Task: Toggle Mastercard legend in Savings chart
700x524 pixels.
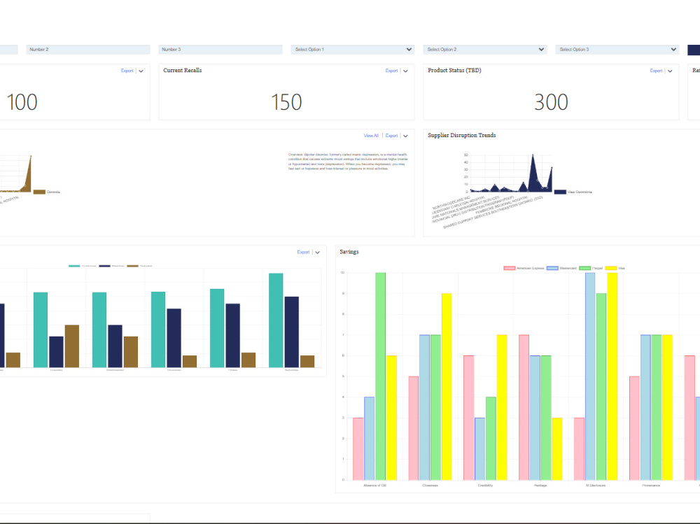Action: pos(561,268)
